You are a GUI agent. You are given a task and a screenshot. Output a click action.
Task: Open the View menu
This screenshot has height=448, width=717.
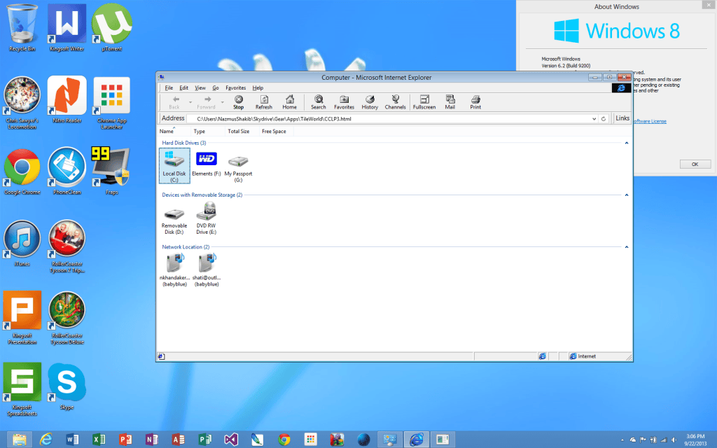point(200,87)
